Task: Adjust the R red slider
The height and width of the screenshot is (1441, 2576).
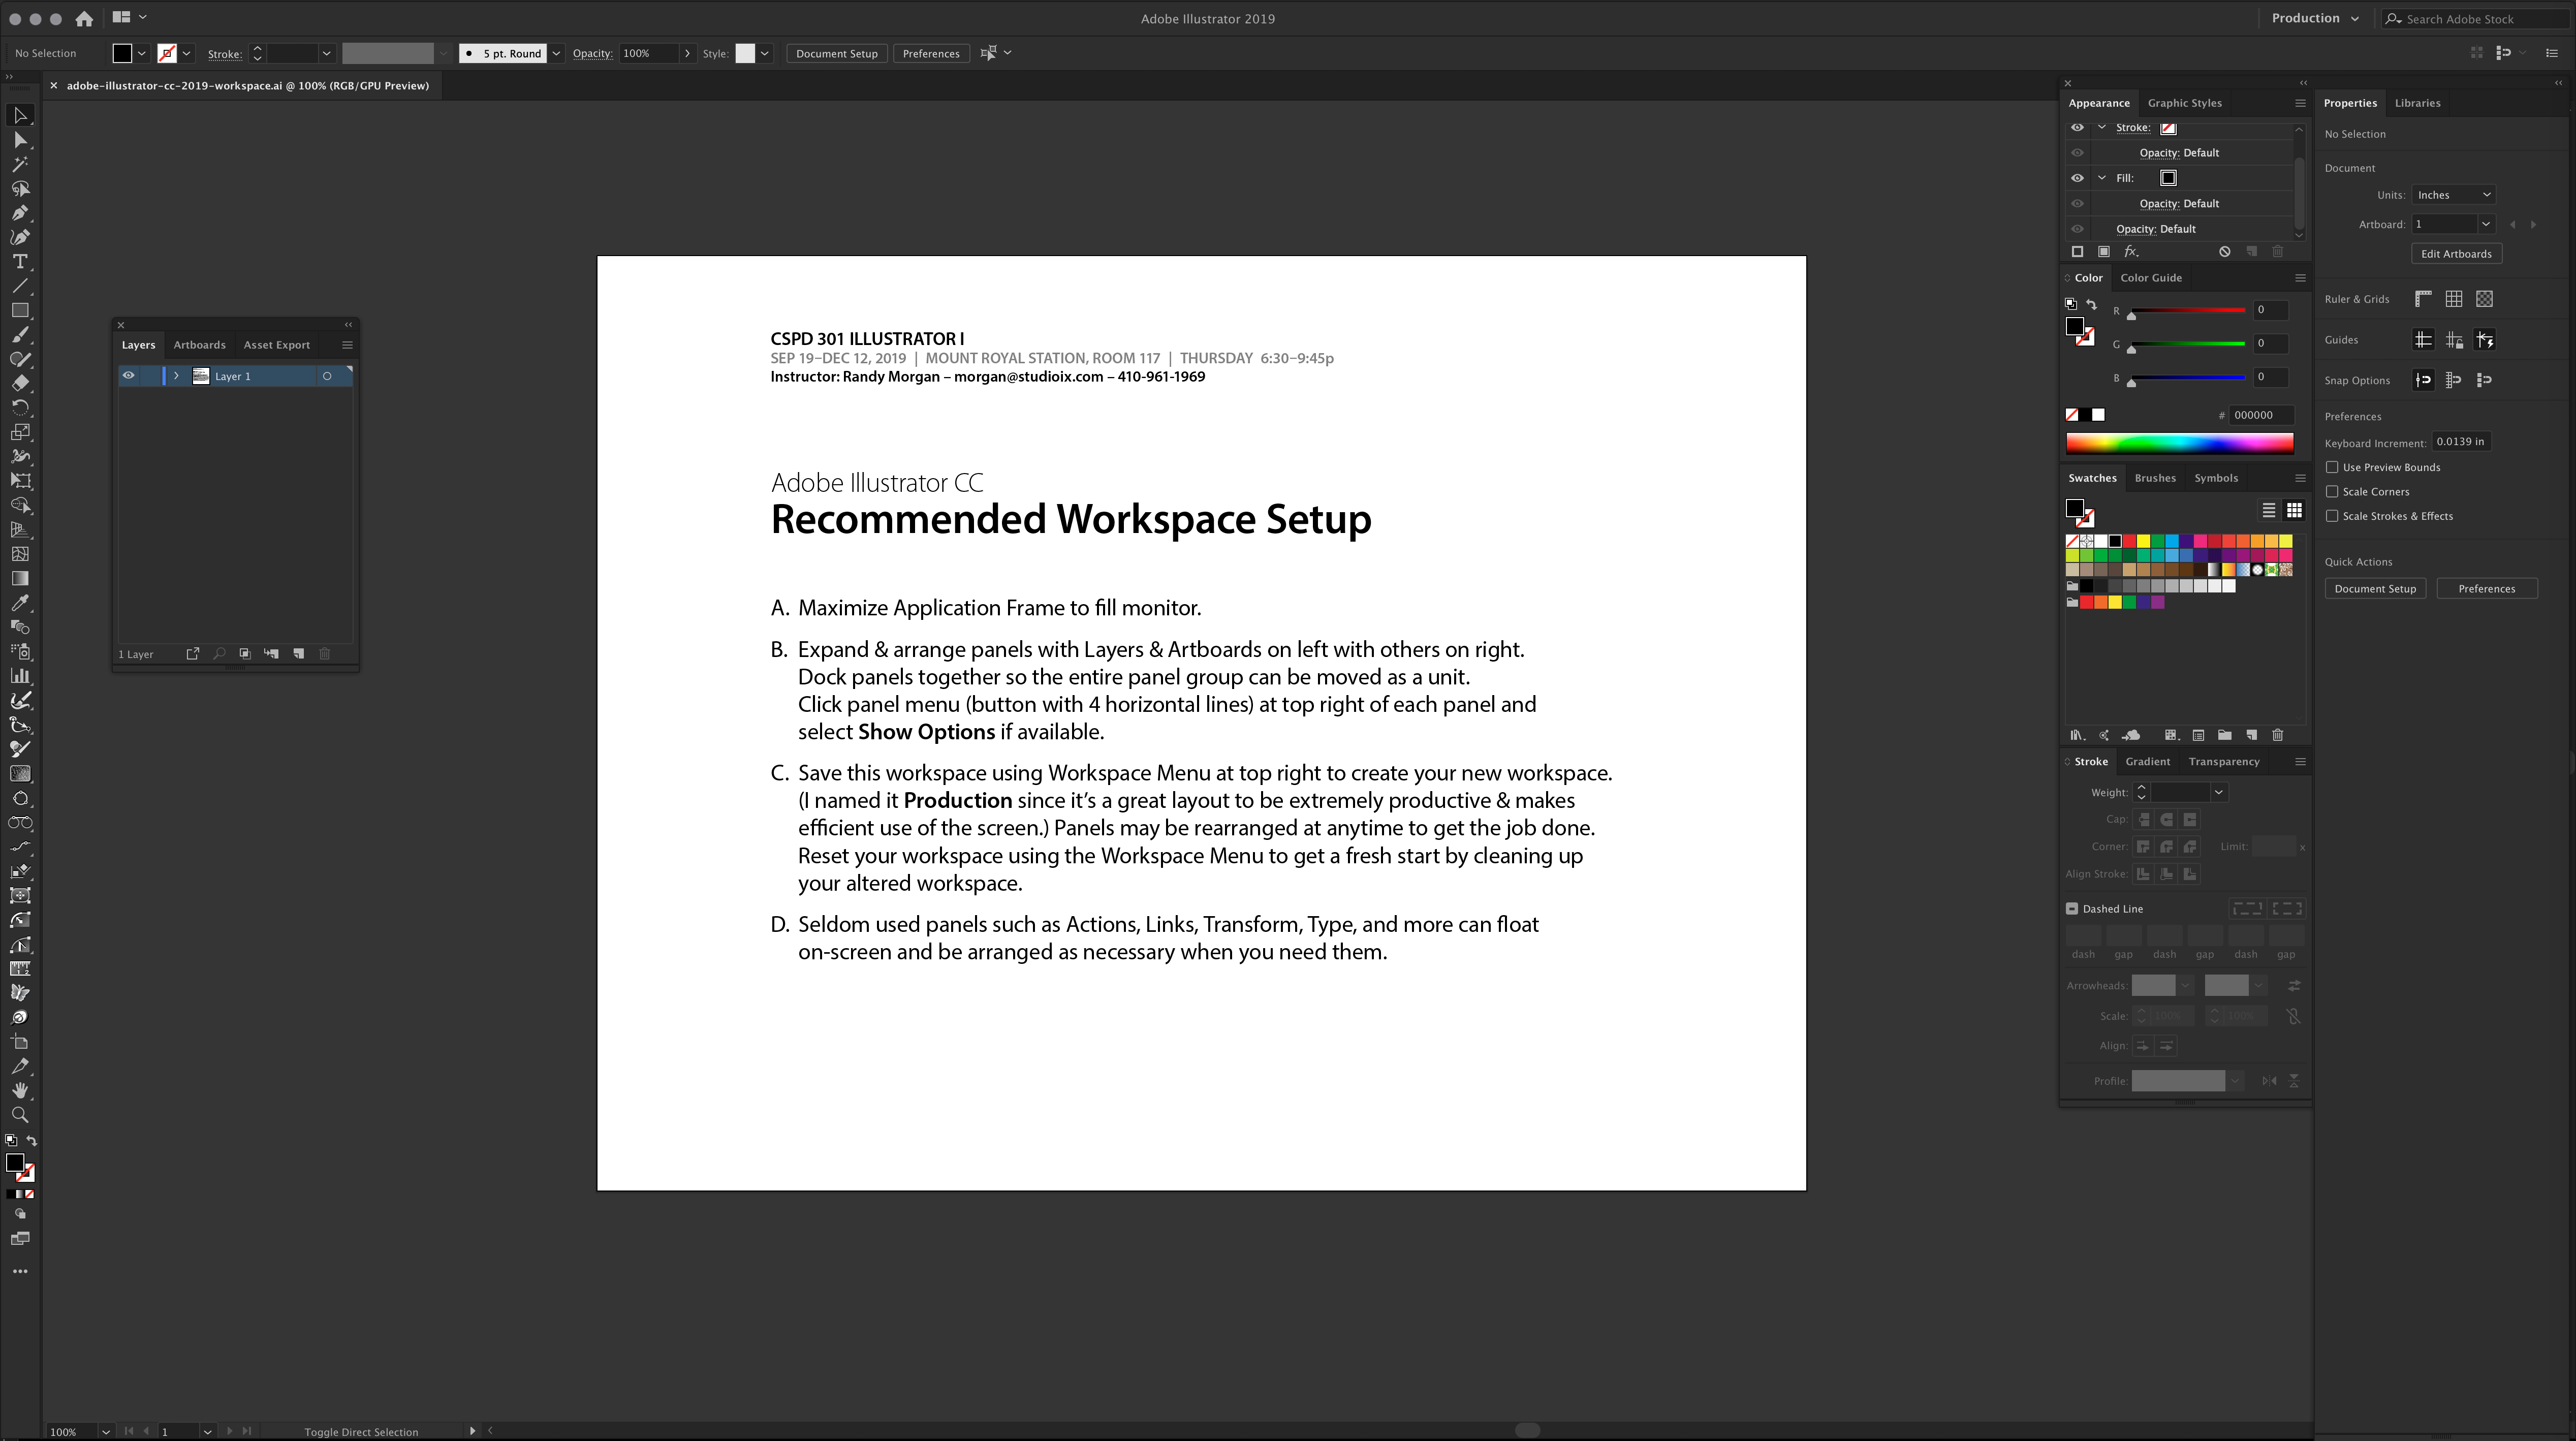Action: [x=2188, y=311]
